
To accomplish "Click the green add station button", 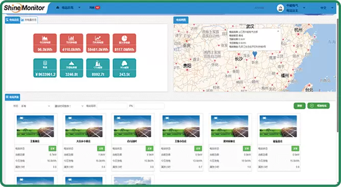I will coord(319,106).
